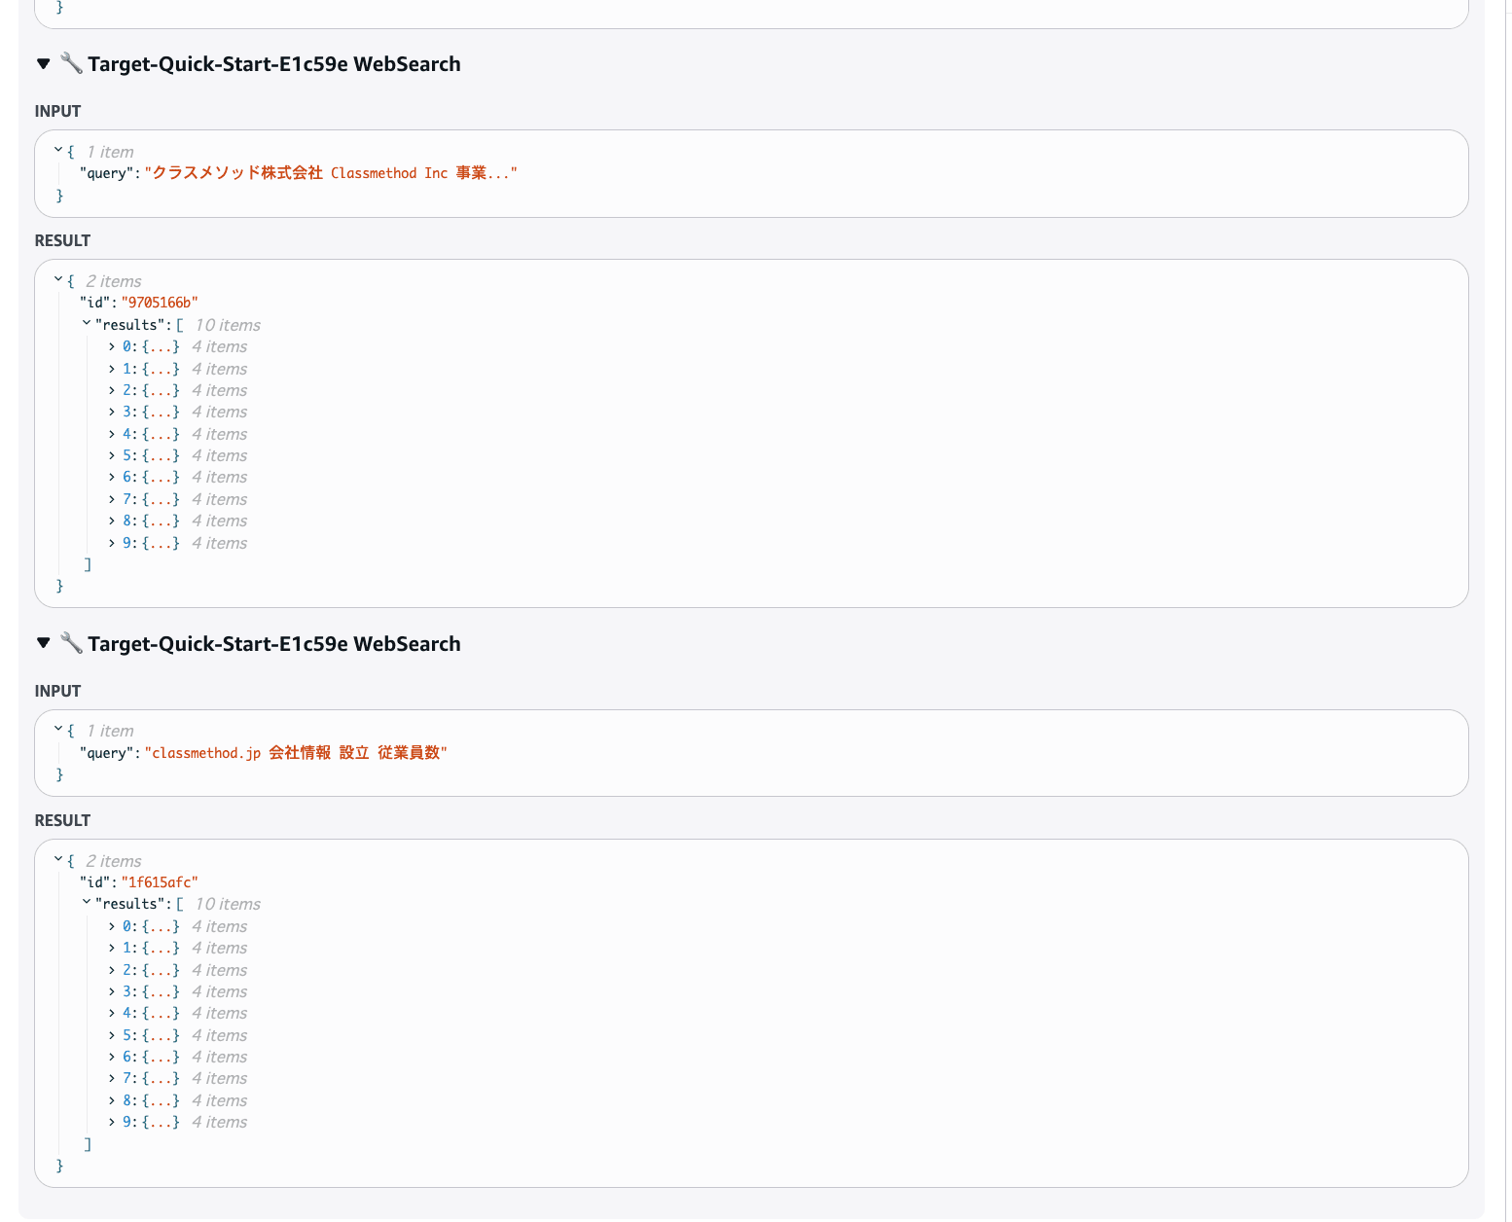This screenshot has height=1222, width=1512.
Task: Expand result item 4 under id 9705166b
Action: point(112,434)
